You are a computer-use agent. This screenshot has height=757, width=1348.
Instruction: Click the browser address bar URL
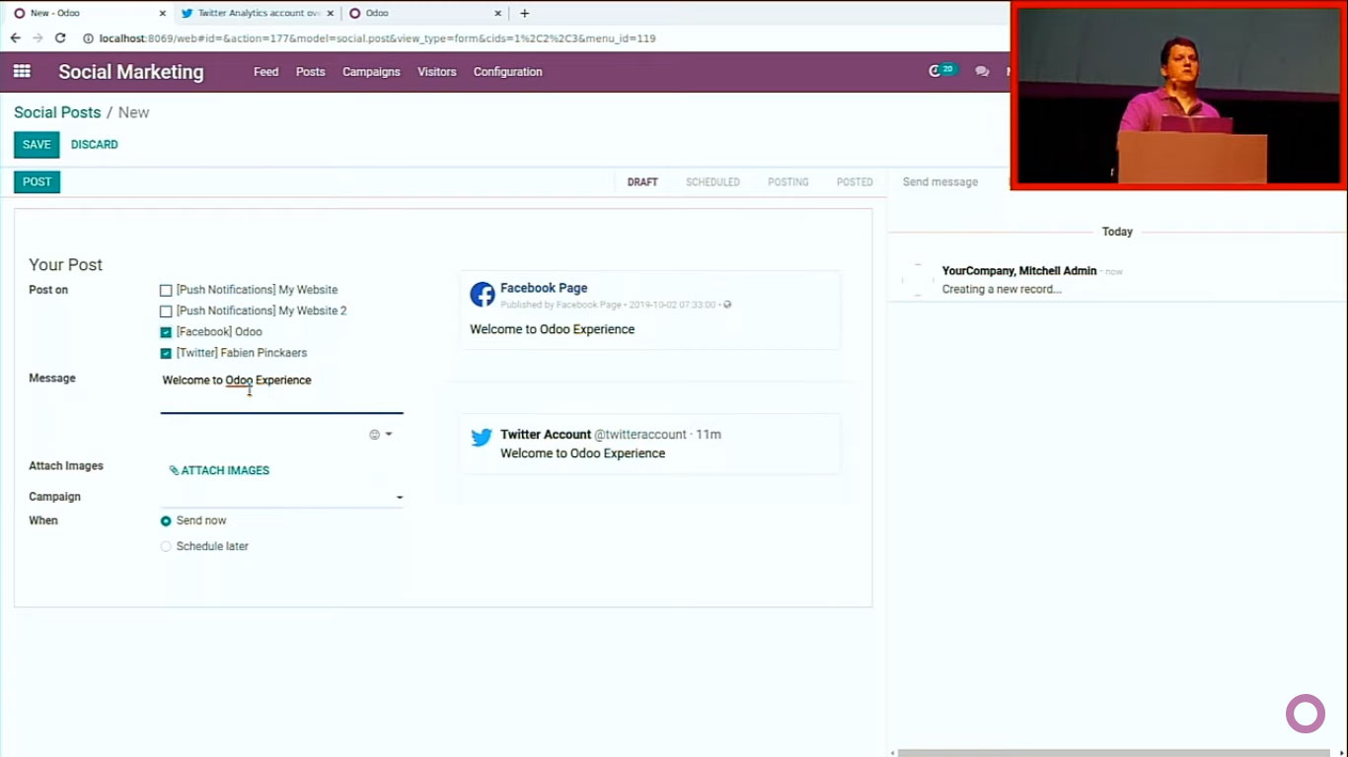point(377,38)
